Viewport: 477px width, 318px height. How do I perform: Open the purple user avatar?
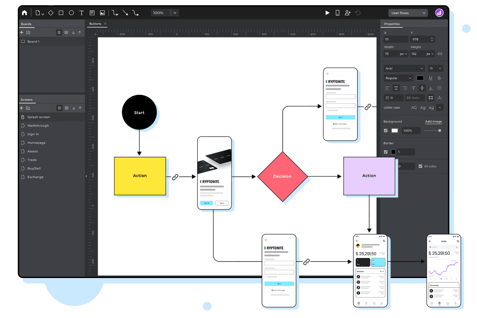439,13
